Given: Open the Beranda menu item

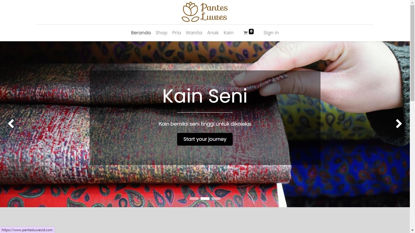Looking at the screenshot, I should [x=141, y=33].
